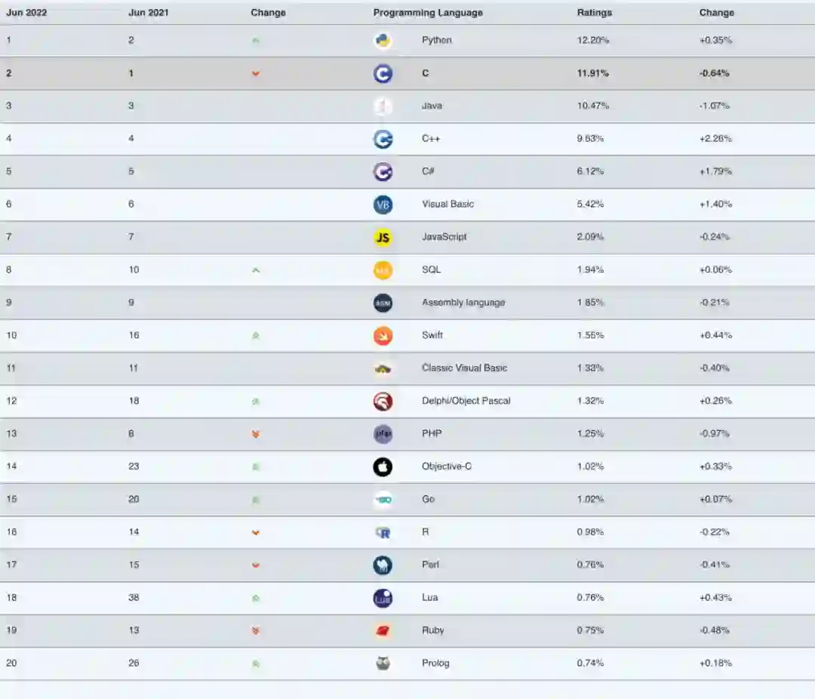
Task: Click the PHP logo icon
Action: [383, 434]
